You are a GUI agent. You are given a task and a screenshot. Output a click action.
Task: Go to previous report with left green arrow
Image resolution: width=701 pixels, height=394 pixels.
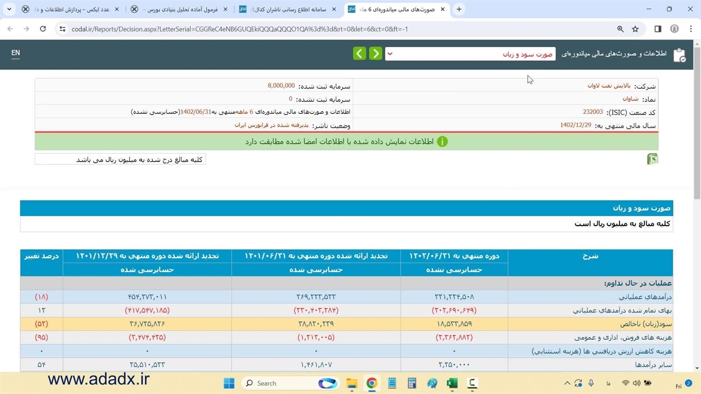[x=359, y=53]
